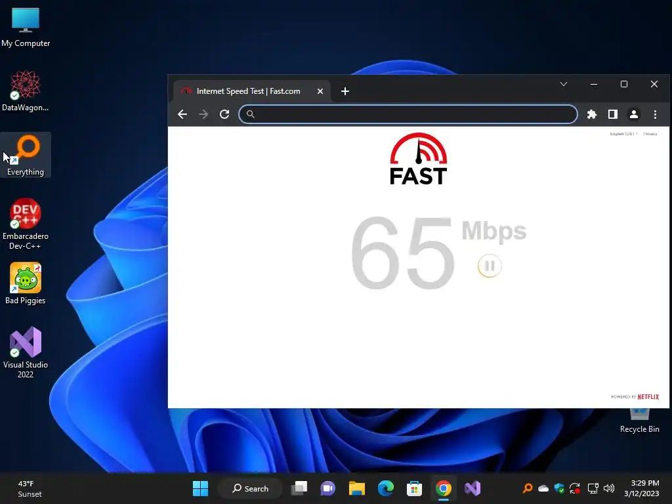Click the Mbps unit label

tap(493, 232)
